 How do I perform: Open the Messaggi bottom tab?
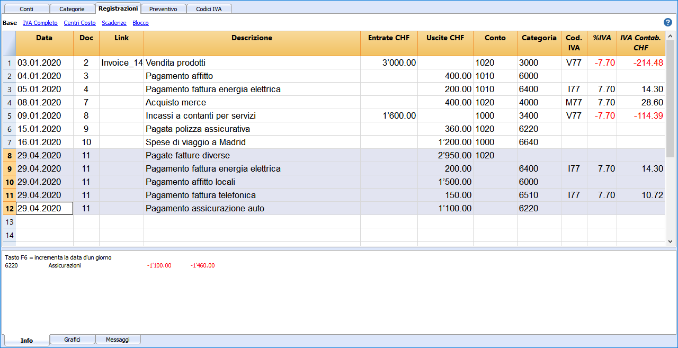coord(118,339)
